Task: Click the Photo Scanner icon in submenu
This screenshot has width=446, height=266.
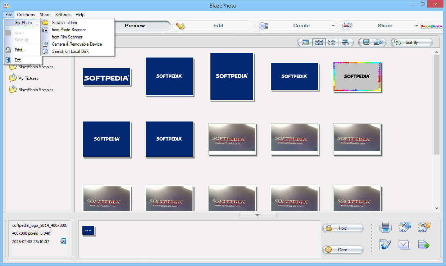Action: [46, 30]
